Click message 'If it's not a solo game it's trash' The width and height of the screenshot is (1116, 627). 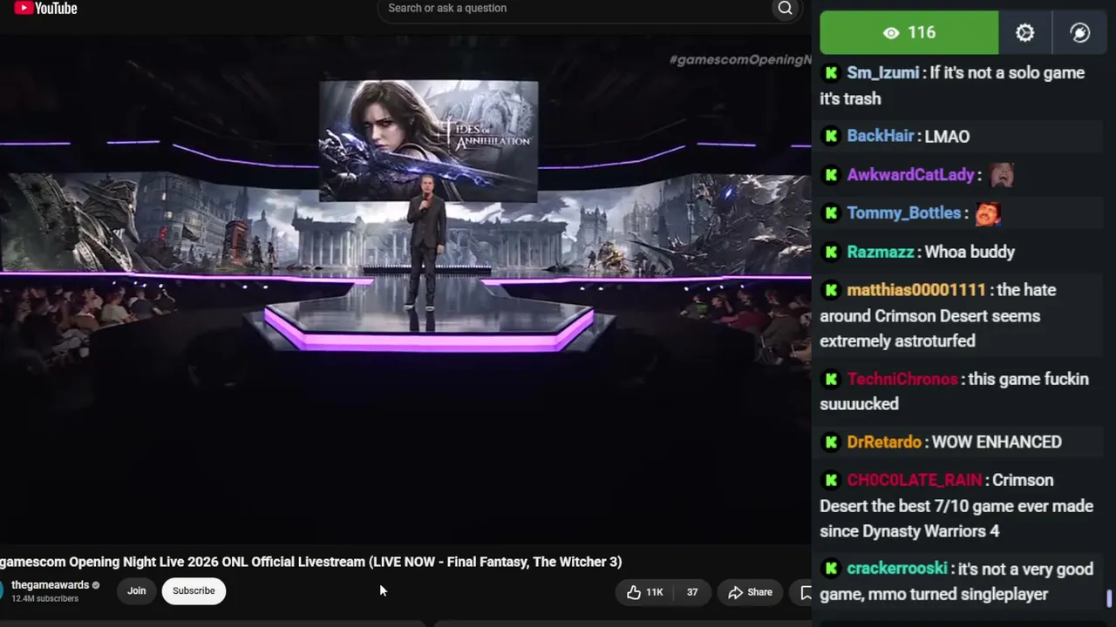point(952,86)
